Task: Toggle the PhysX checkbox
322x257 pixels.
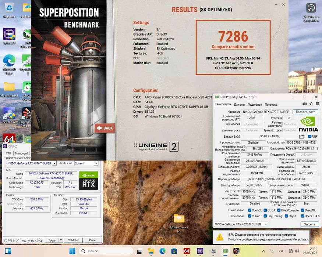Action: coord(286,216)
